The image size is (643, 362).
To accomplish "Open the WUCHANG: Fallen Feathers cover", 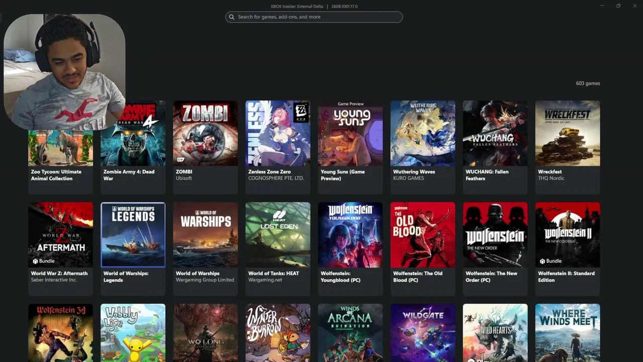I will tap(495, 133).
